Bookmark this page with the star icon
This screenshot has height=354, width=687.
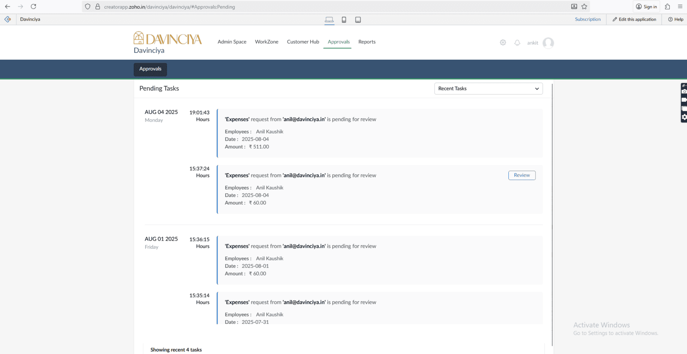pyautogui.click(x=584, y=6)
